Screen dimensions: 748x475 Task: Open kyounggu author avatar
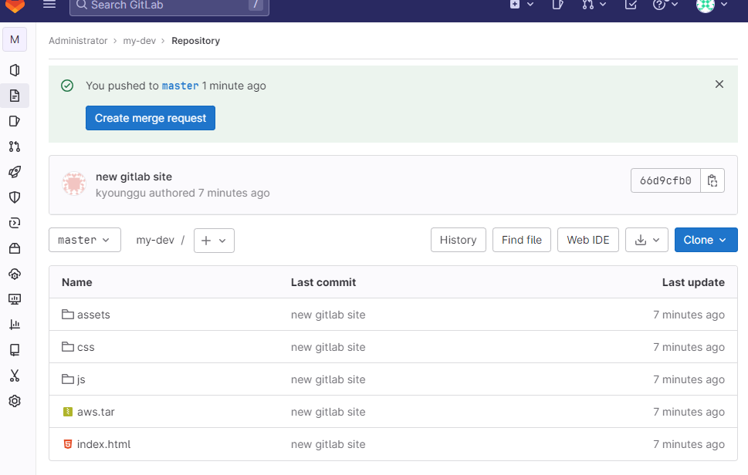click(x=74, y=184)
